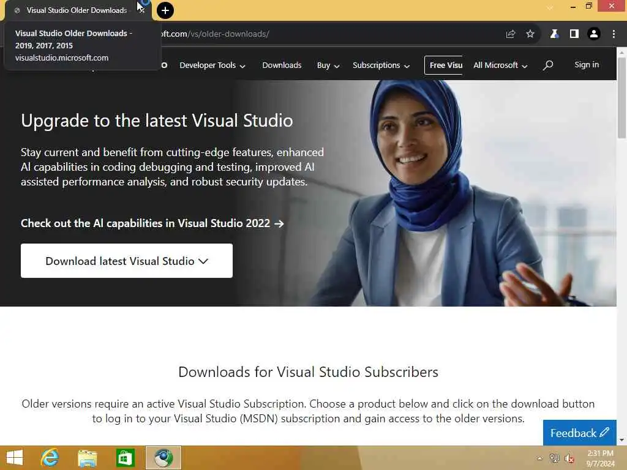Open the Windows Store taskbar icon
This screenshot has height=470, width=627.
(x=125, y=458)
